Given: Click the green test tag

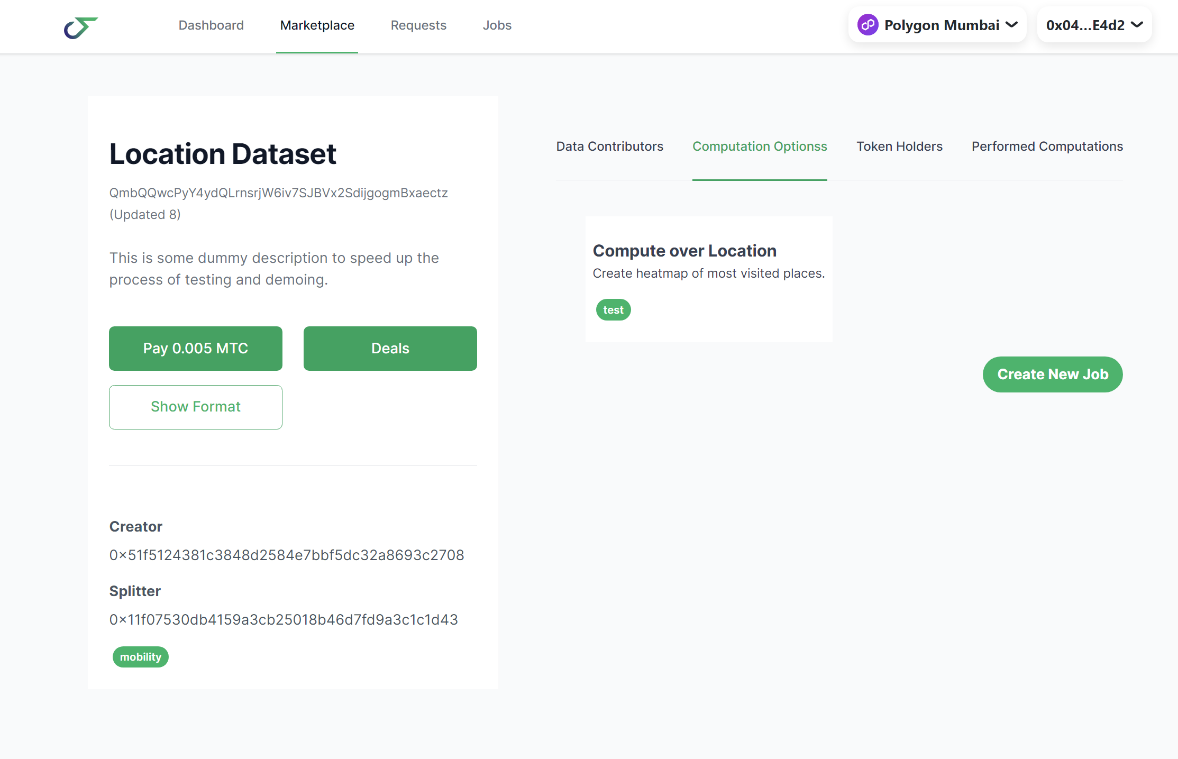Looking at the screenshot, I should click(x=613, y=310).
